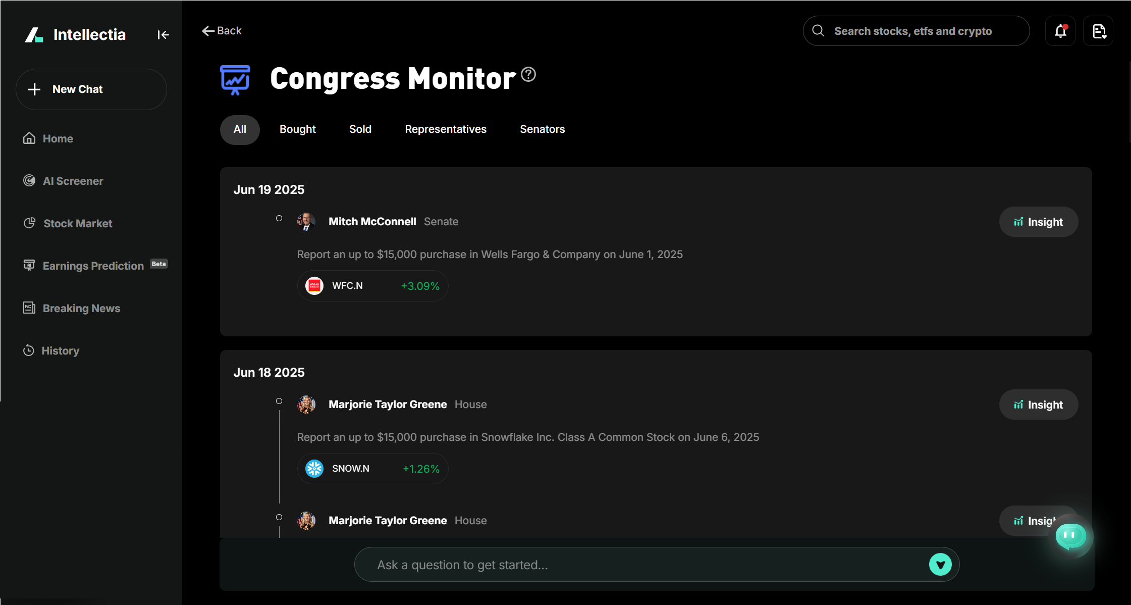Click the Congress Monitor help icon
Image resolution: width=1131 pixels, height=605 pixels.
[x=528, y=75]
